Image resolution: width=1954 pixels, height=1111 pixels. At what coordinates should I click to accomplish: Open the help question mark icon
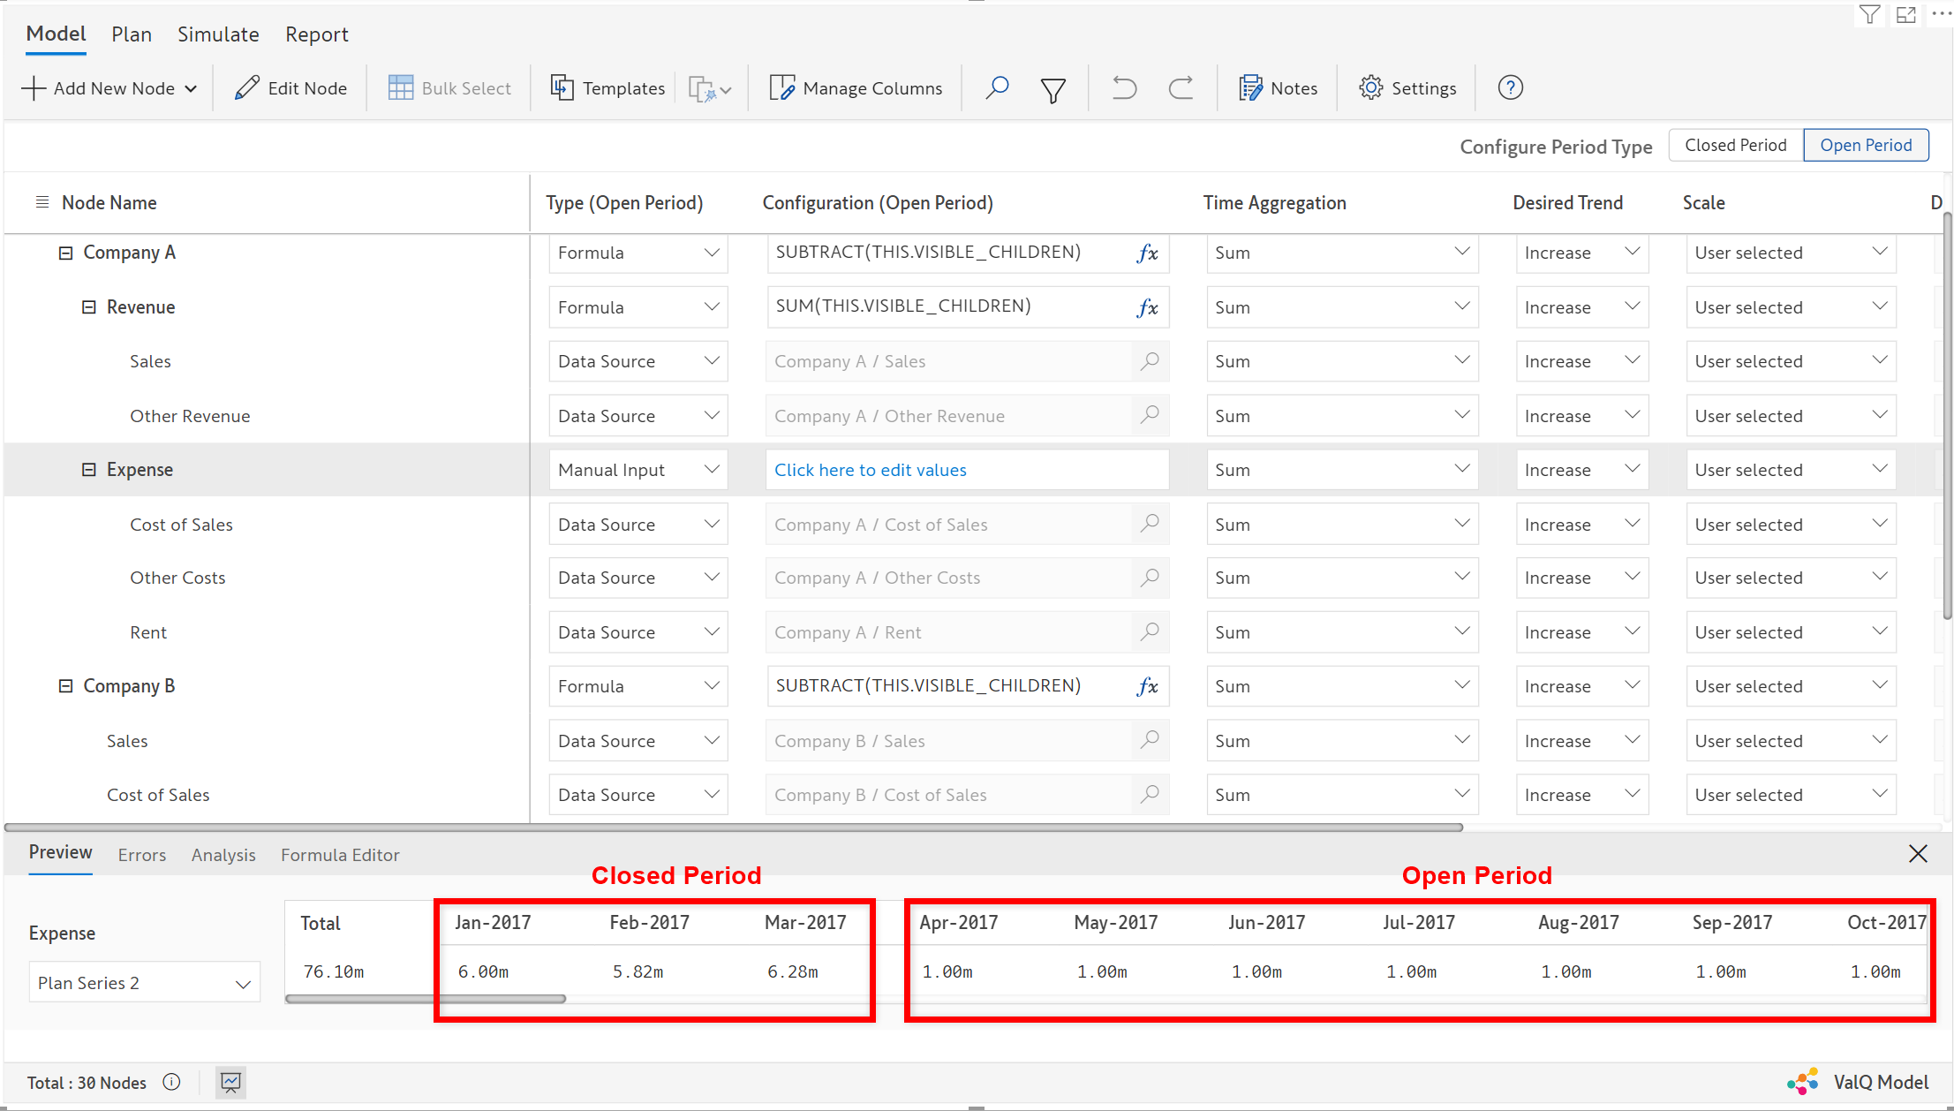click(1510, 87)
